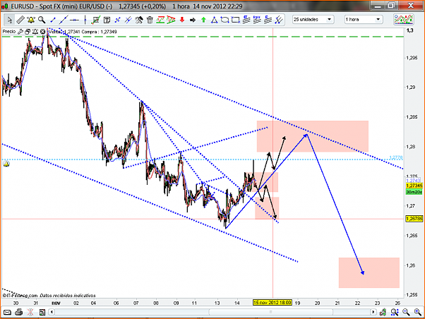
Task: Select the horizontal line tool
Action: pos(74,20)
